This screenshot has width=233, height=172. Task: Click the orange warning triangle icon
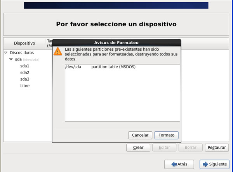58,52
